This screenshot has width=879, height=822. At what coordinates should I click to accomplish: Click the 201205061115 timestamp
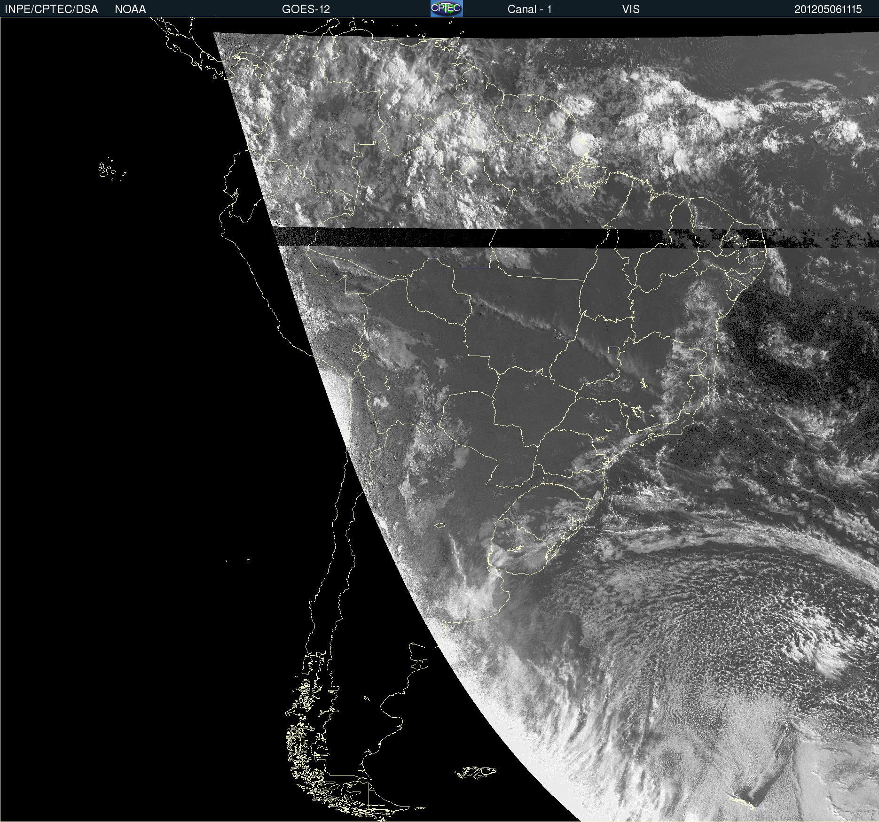828,9
